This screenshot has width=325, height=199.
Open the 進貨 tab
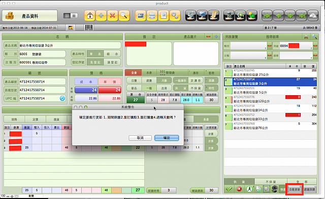pos(56,119)
